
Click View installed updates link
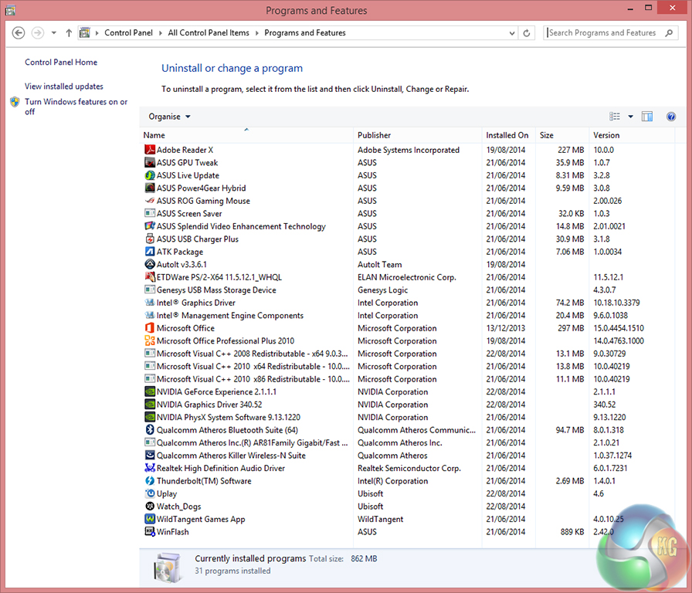coord(64,86)
